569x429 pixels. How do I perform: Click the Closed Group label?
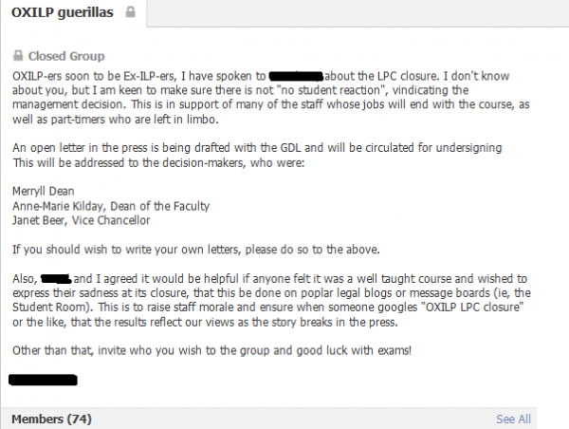click(66, 56)
